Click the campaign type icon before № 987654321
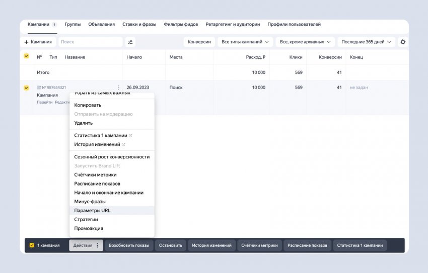The height and width of the screenshot is (273, 428). [x=39, y=87]
